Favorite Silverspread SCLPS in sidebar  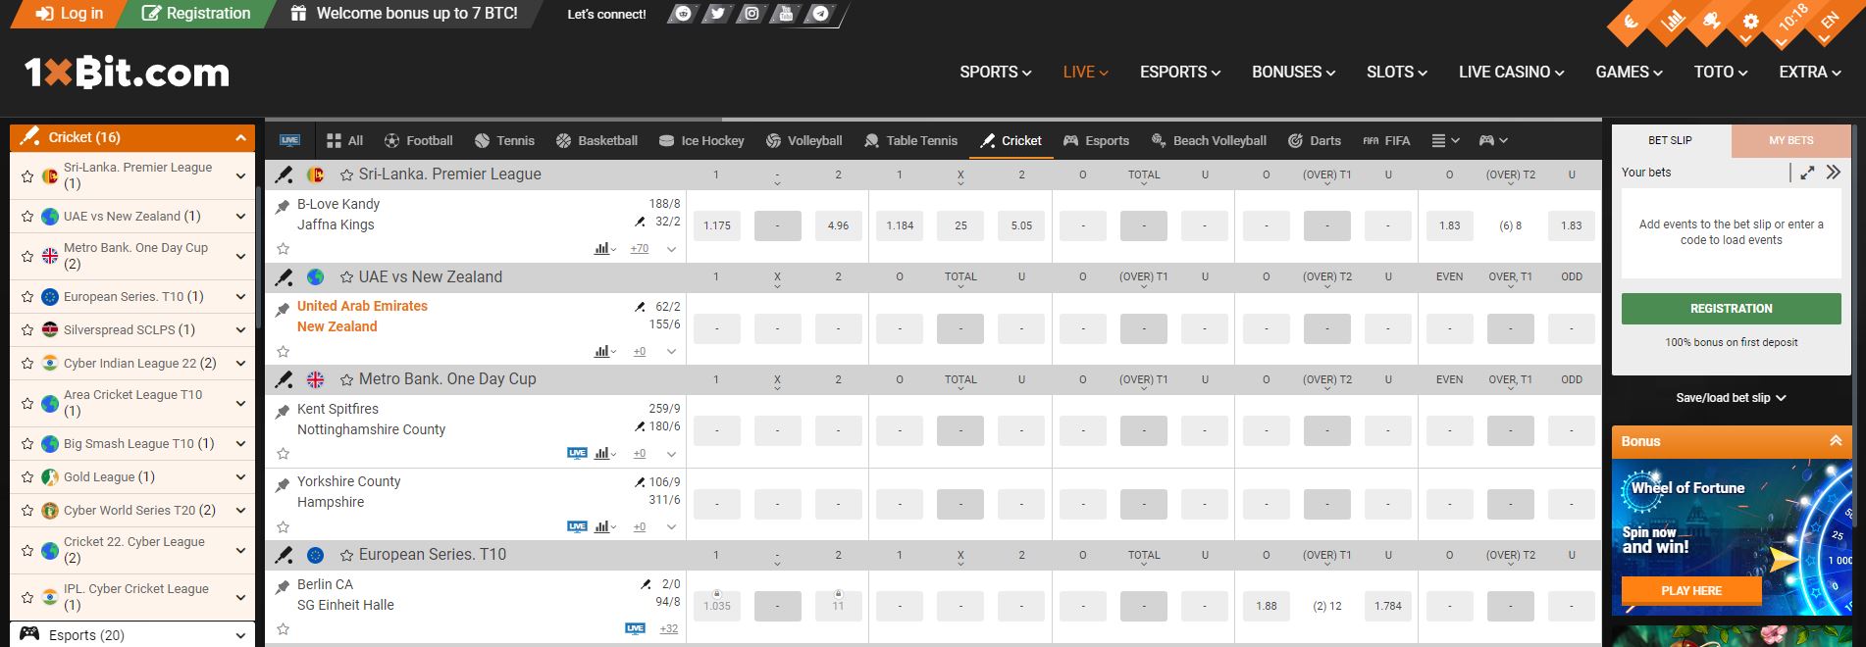(27, 330)
